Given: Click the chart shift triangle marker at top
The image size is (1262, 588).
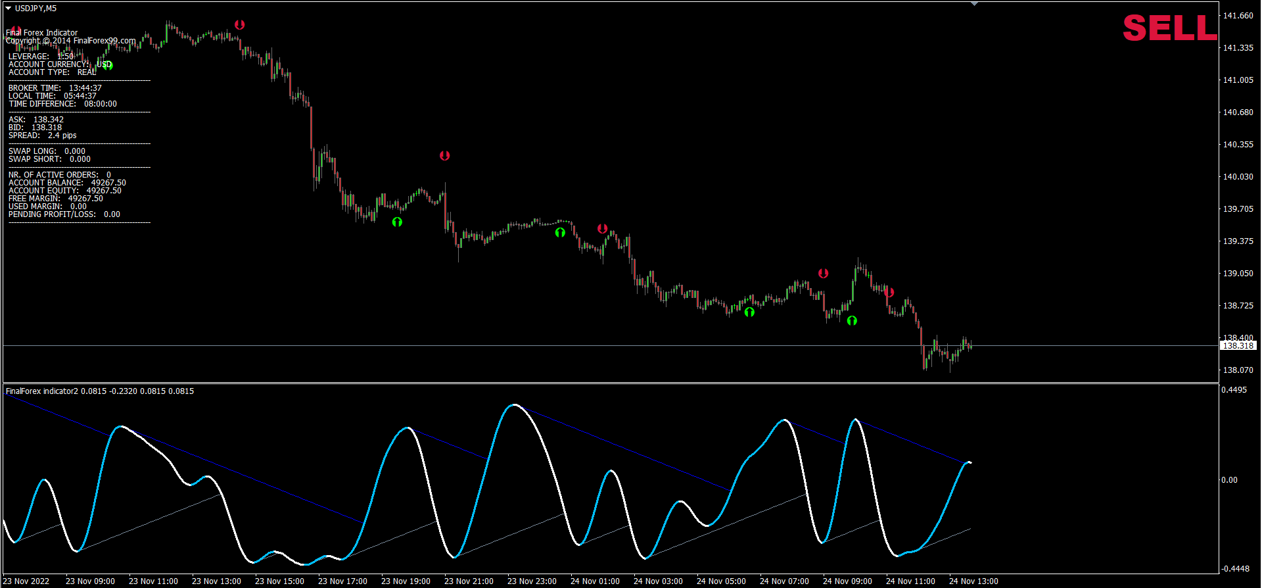Looking at the screenshot, I should 974,4.
